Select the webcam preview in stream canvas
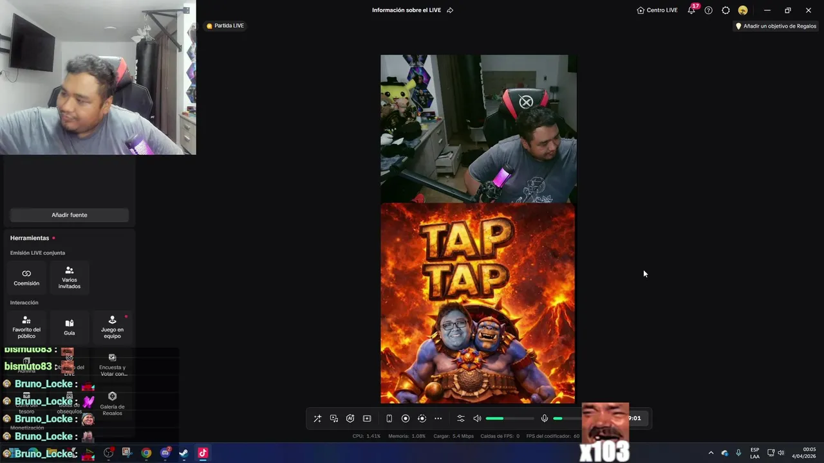 coord(478,129)
